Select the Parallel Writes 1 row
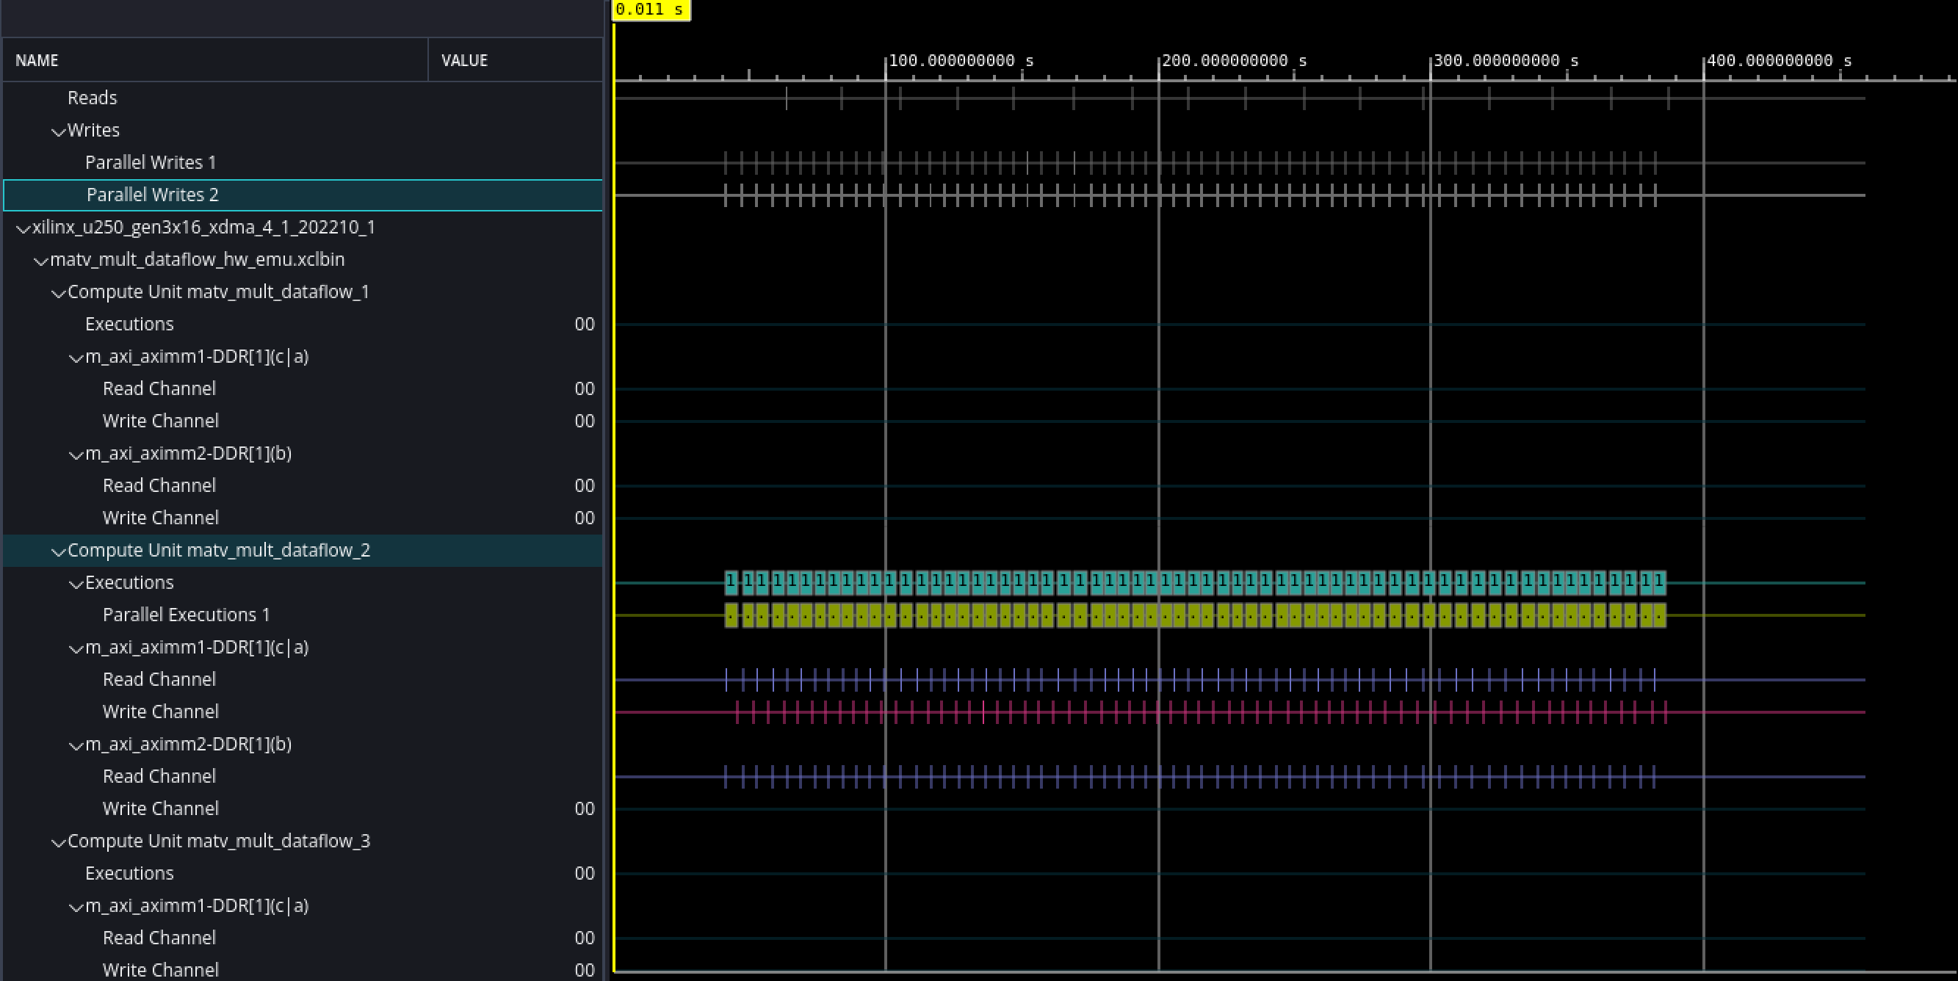This screenshot has width=1958, height=981. (303, 162)
